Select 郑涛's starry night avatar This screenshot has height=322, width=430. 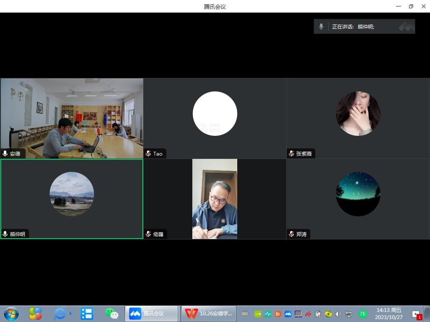tap(358, 194)
